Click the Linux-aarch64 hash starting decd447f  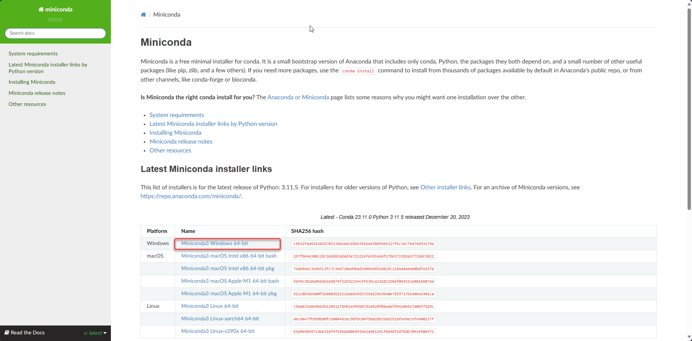coord(364,319)
